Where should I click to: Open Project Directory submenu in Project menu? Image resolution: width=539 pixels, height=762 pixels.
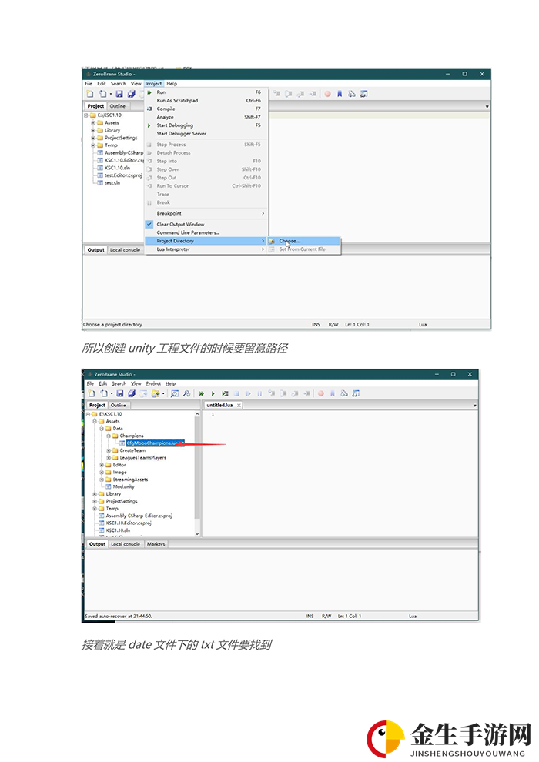[x=206, y=241]
